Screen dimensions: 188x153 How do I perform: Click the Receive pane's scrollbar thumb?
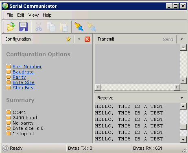pos(184,127)
